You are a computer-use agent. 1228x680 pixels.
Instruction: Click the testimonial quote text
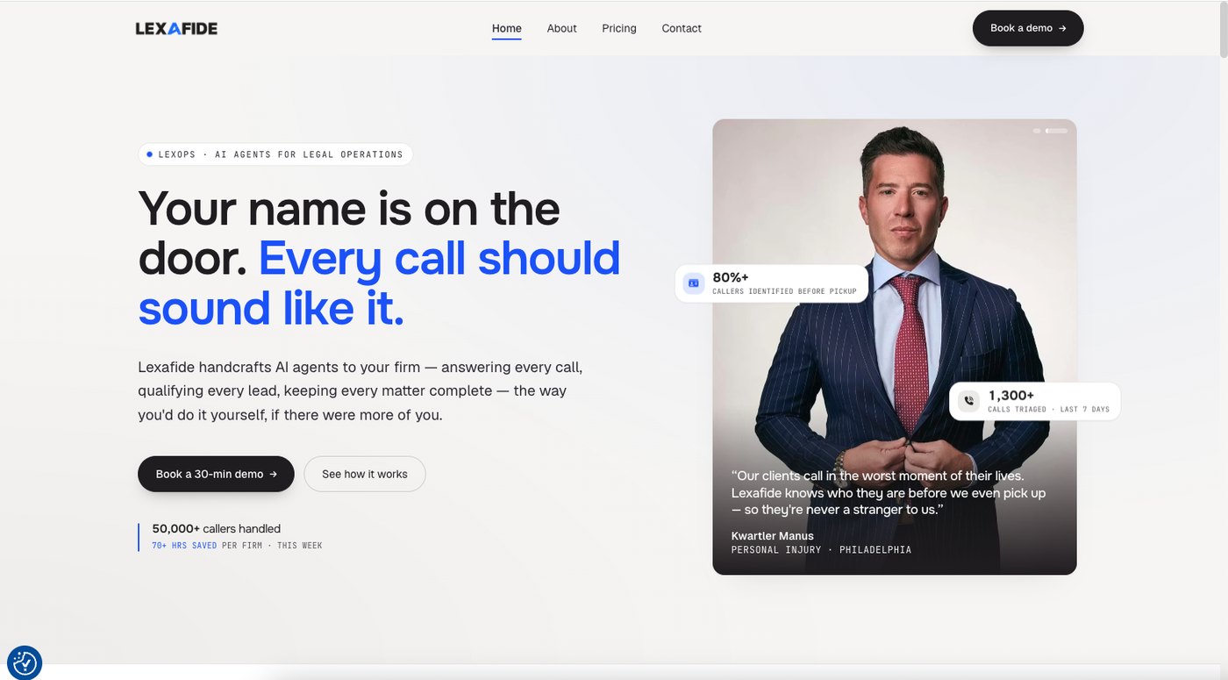click(x=889, y=492)
